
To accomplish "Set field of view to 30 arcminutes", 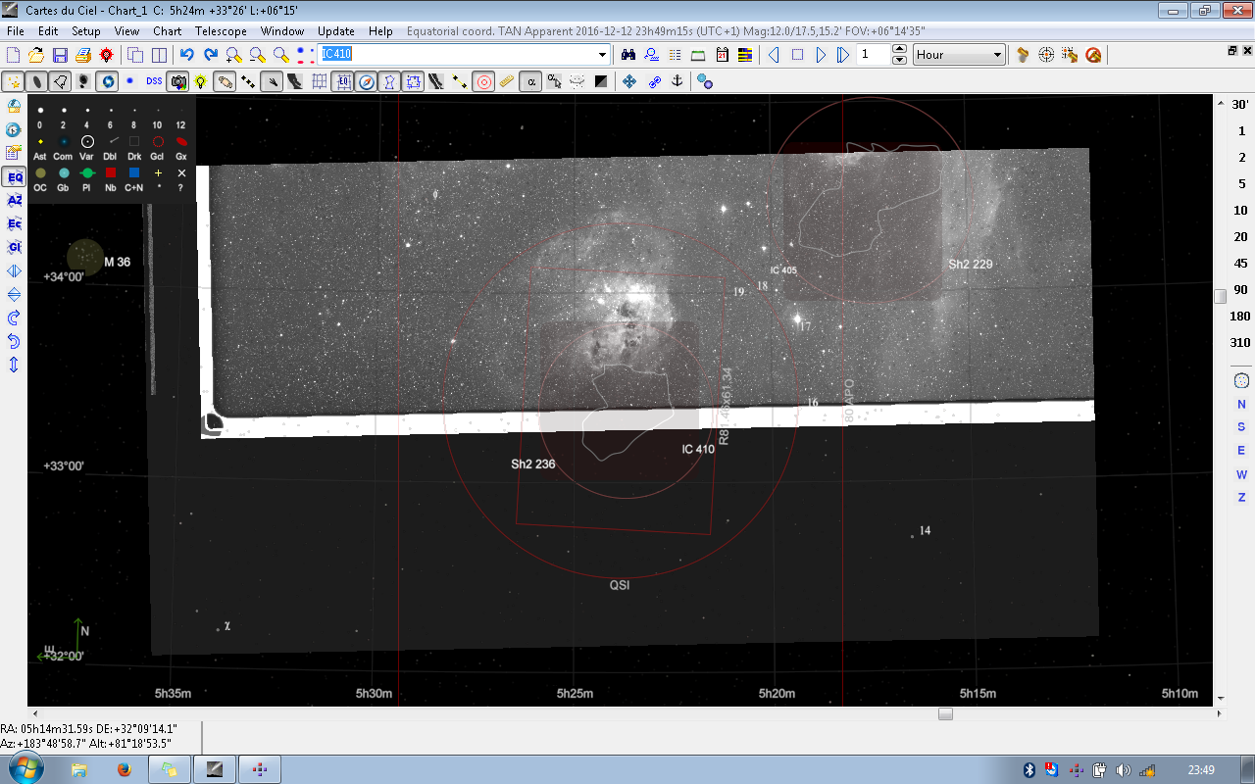I will click(x=1241, y=105).
